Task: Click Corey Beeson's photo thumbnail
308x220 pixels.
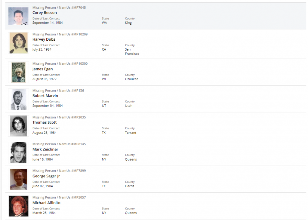Action: (18, 16)
